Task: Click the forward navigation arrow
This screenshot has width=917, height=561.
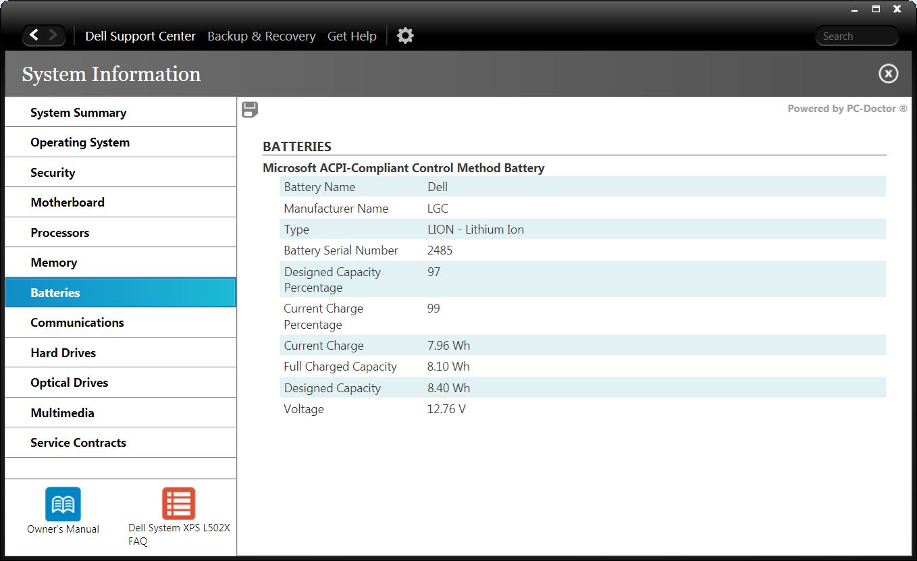Action: click(54, 35)
